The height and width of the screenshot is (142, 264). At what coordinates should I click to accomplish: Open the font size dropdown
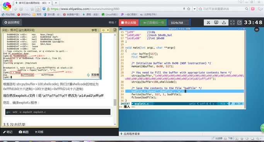[105, 30]
